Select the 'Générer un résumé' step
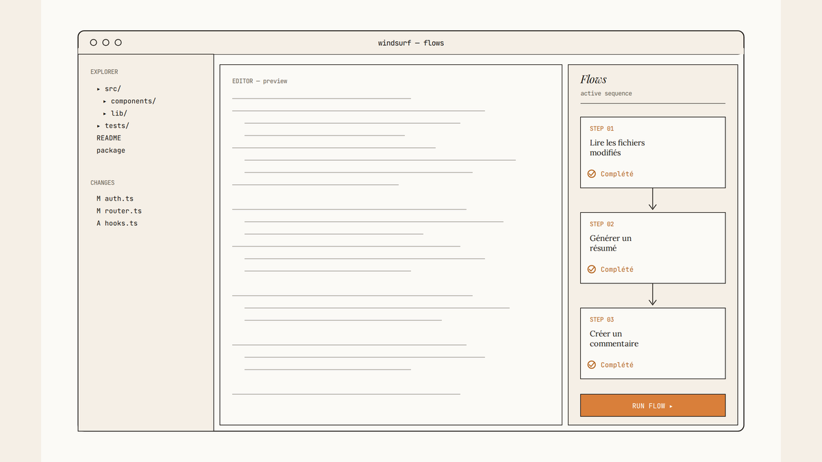The height and width of the screenshot is (462, 822). (x=653, y=248)
